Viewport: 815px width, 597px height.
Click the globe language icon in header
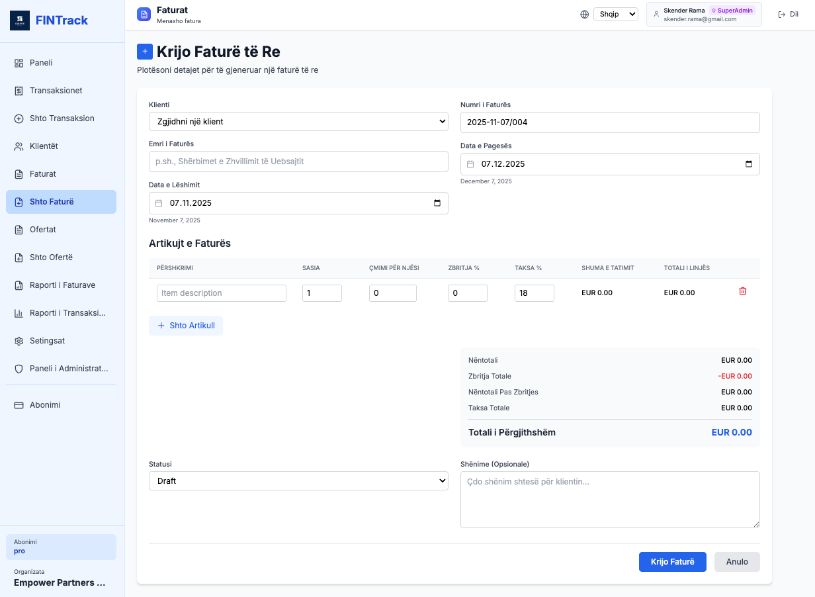(x=584, y=13)
